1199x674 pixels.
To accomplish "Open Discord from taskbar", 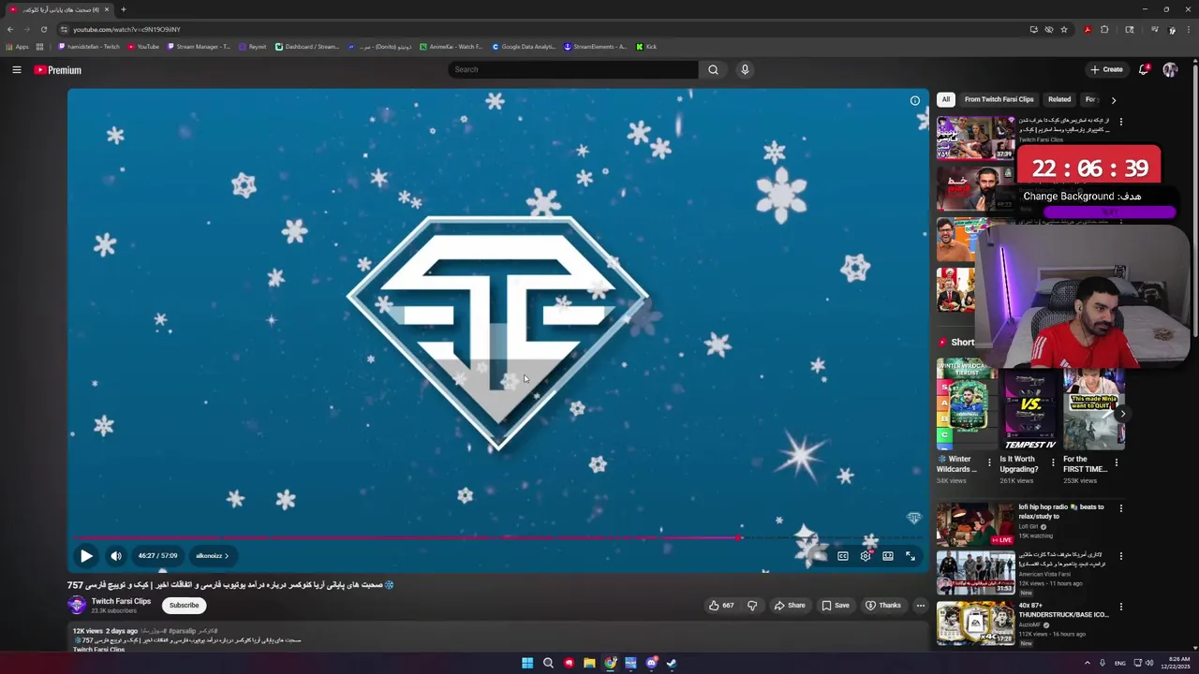I will (652, 663).
